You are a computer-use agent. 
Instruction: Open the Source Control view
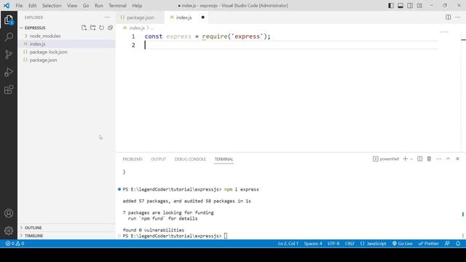(x=9, y=55)
